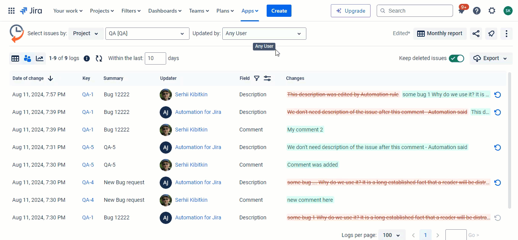Click the Create button

[x=278, y=11]
